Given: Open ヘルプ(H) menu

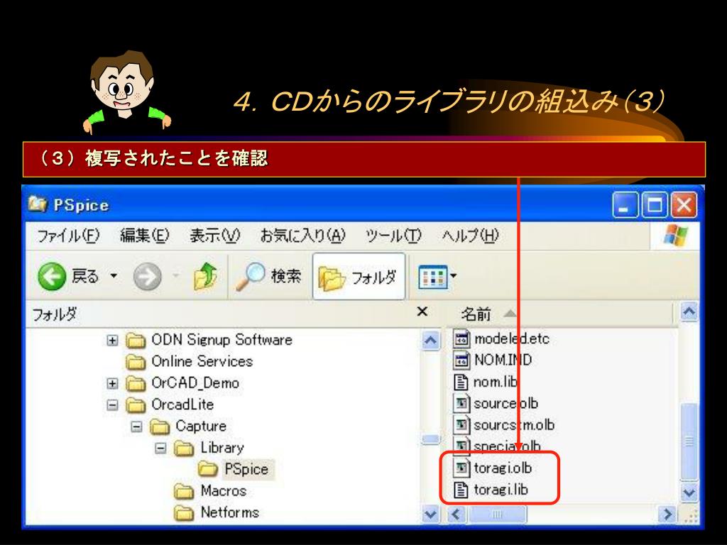Looking at the screenshot, I should pos(470,236).
